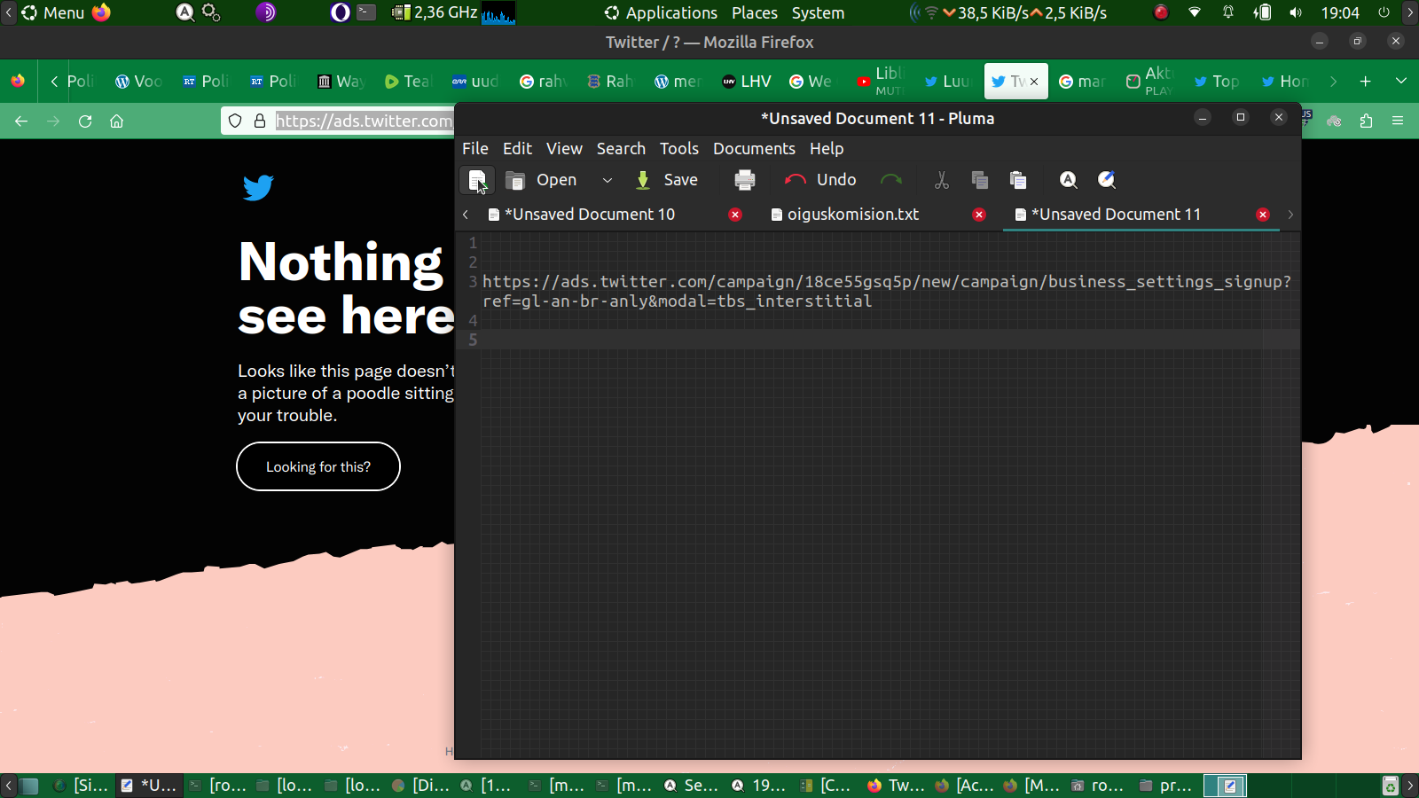
Task: Open the File menu in Pluma
Action: click(x=475, y=148)
